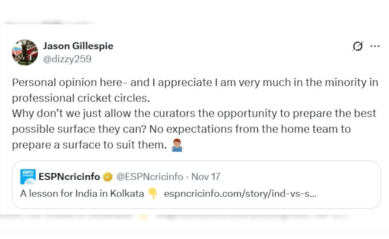Image resolution: width=389 pixels, height=239 pixels.
Task: Click the "professional cricket circles." line
Action: [x=81, y=98]
